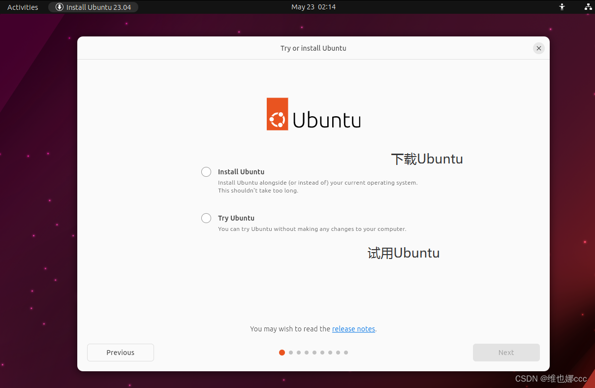
Task: Click the download icon next to Install Ubuntu 23.04
Action: (x=58, y=7)
